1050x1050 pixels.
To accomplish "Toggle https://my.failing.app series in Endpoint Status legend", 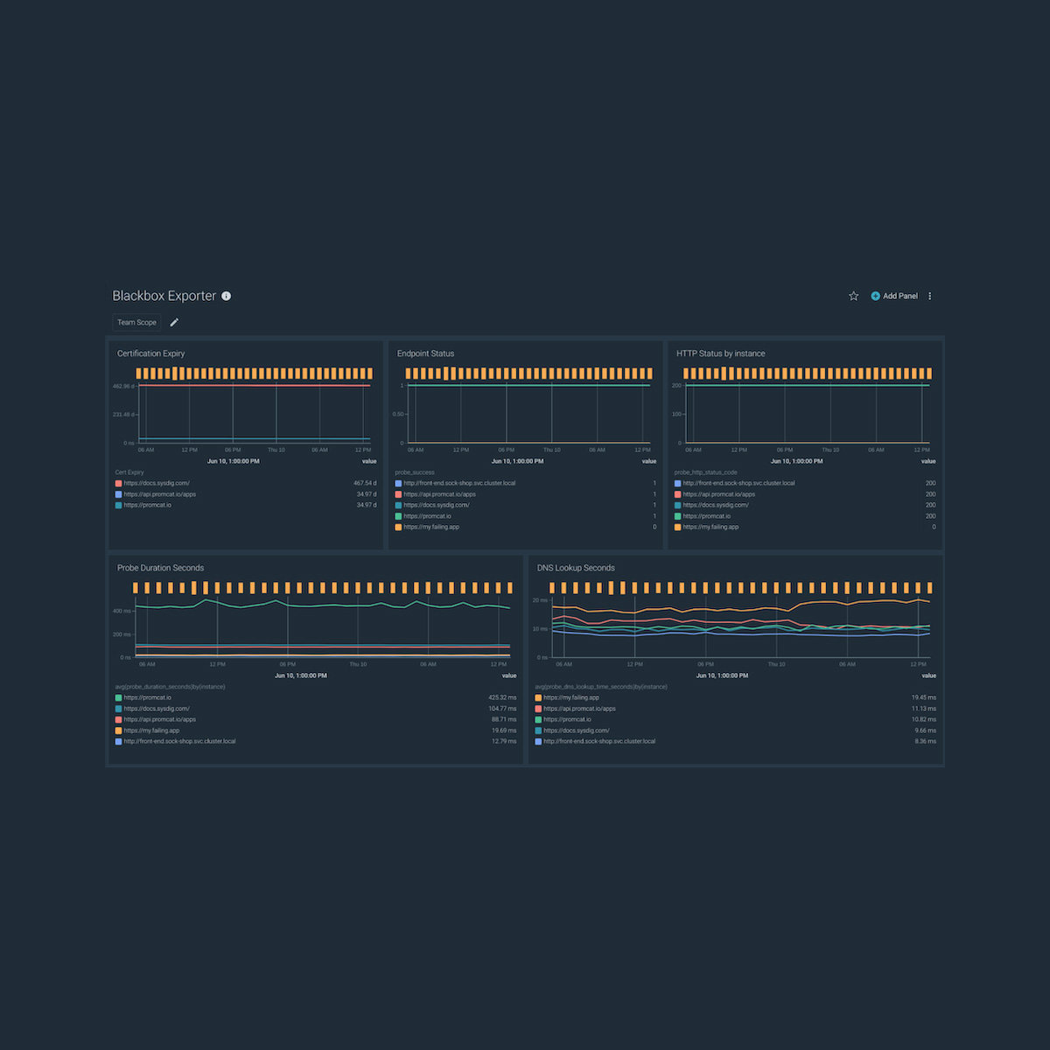I will point(430,527).
